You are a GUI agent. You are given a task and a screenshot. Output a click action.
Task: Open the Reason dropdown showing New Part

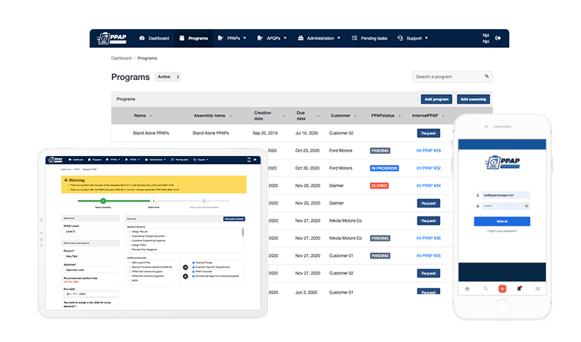(x=90, y=256)
